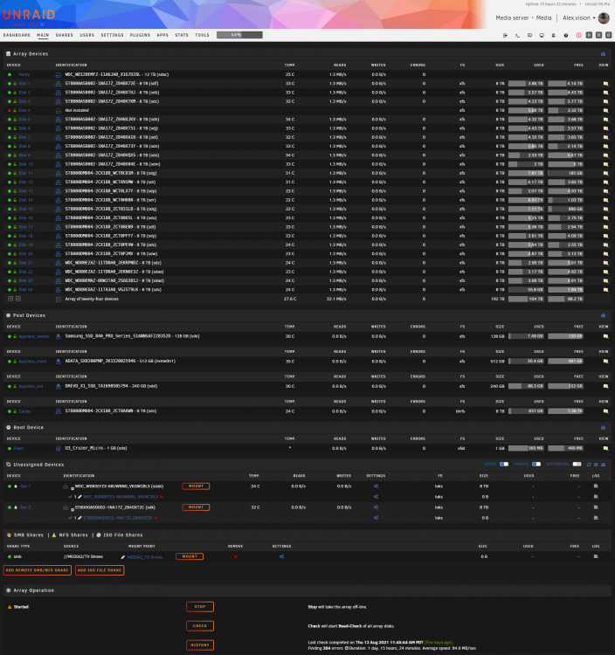Screen dimensions: 615x655
Task: Open the Users tab
Action: [x=86, y=35]
